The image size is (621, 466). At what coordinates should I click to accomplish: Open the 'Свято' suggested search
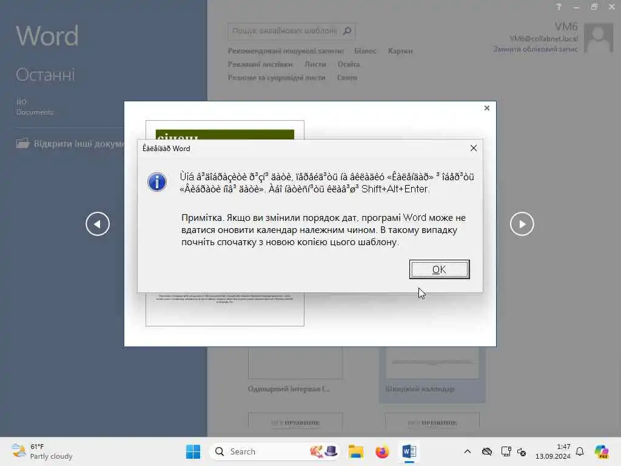[x=347, y=78]
